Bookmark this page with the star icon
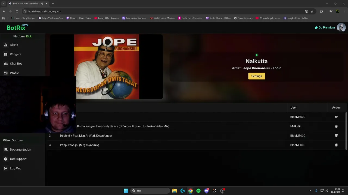348x195 pixels. 312,11
